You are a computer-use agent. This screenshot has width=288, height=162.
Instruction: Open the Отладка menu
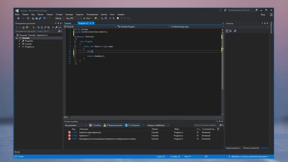[59, 14]
